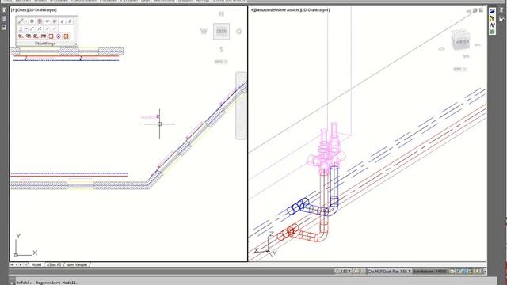Image resolution: width=507 pixels, height=285 pixels.
Task: Click the curved arc icon in Objektfänge second row
Action: coord(32,28)
